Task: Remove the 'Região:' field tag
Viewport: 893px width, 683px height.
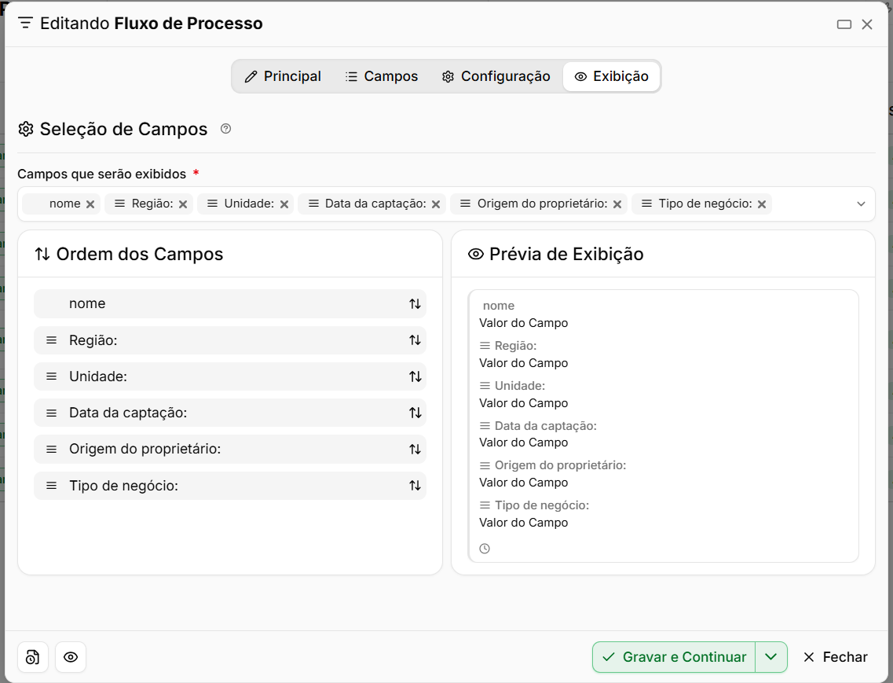Action: point(183,204)
